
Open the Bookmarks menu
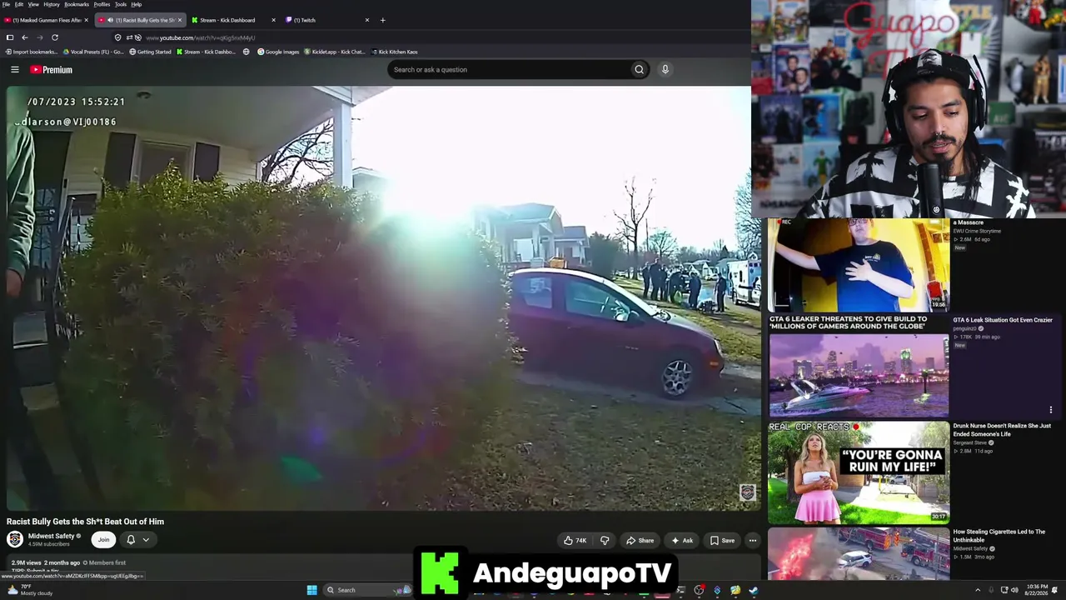(x=77, y=4)
